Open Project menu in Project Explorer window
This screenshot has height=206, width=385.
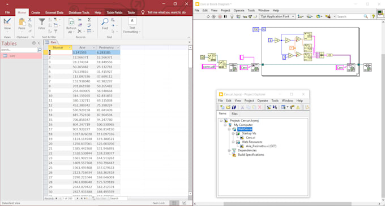point(249,100)
